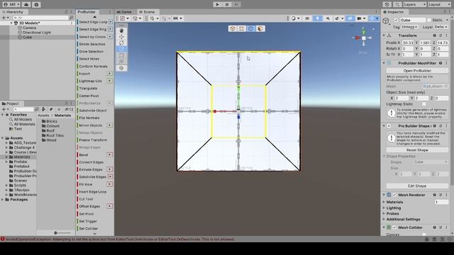
Task: Switch to ProBuilder vertex selection mode
Action: tap(241, 28)
